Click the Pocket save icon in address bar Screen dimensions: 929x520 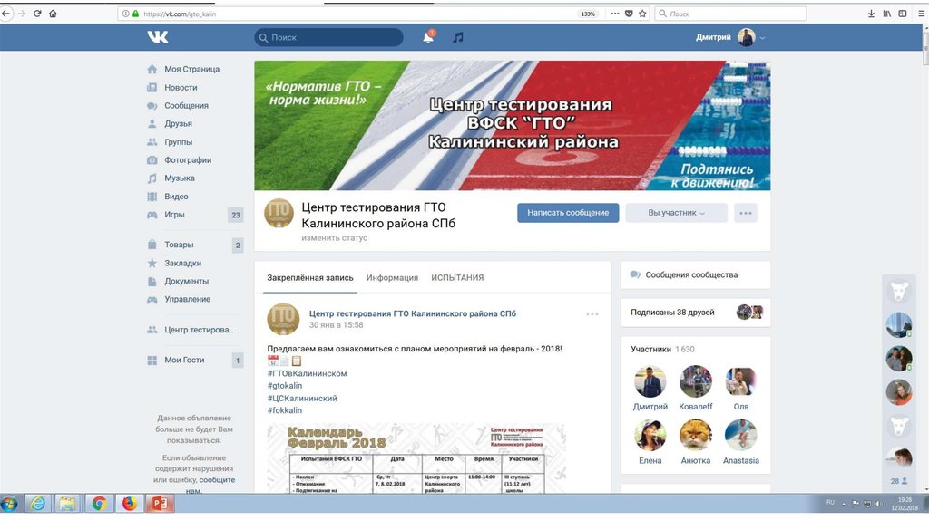click(x=629, y=14)
